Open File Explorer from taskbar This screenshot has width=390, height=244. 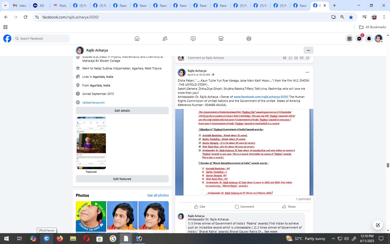[73, 239]
